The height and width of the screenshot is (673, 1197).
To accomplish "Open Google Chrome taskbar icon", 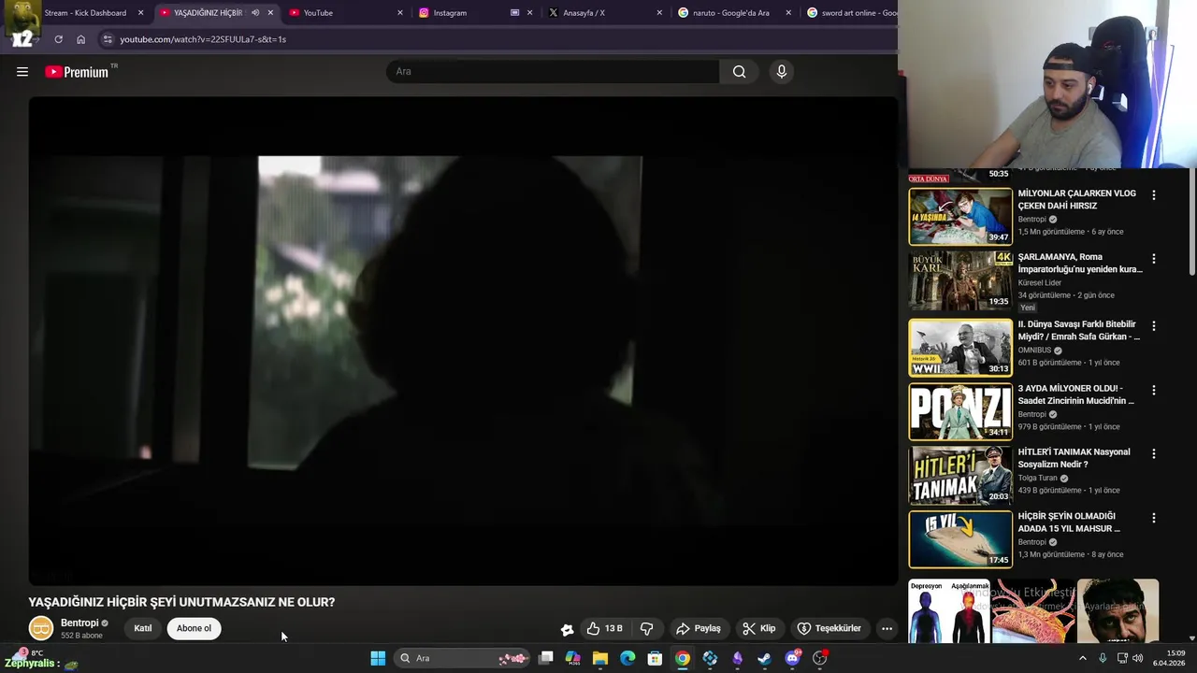I will [683, 658].
